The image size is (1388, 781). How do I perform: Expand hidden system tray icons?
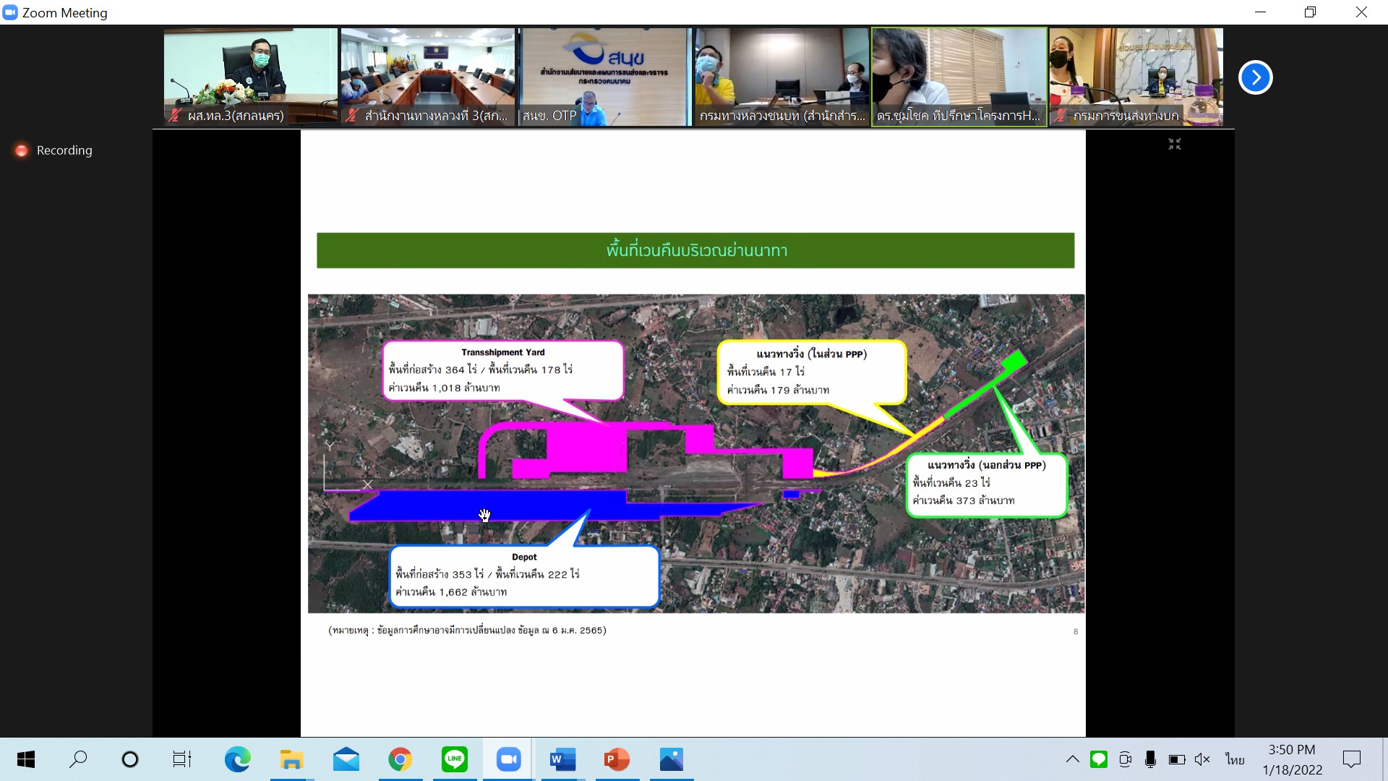click(x=1072, y=759)
